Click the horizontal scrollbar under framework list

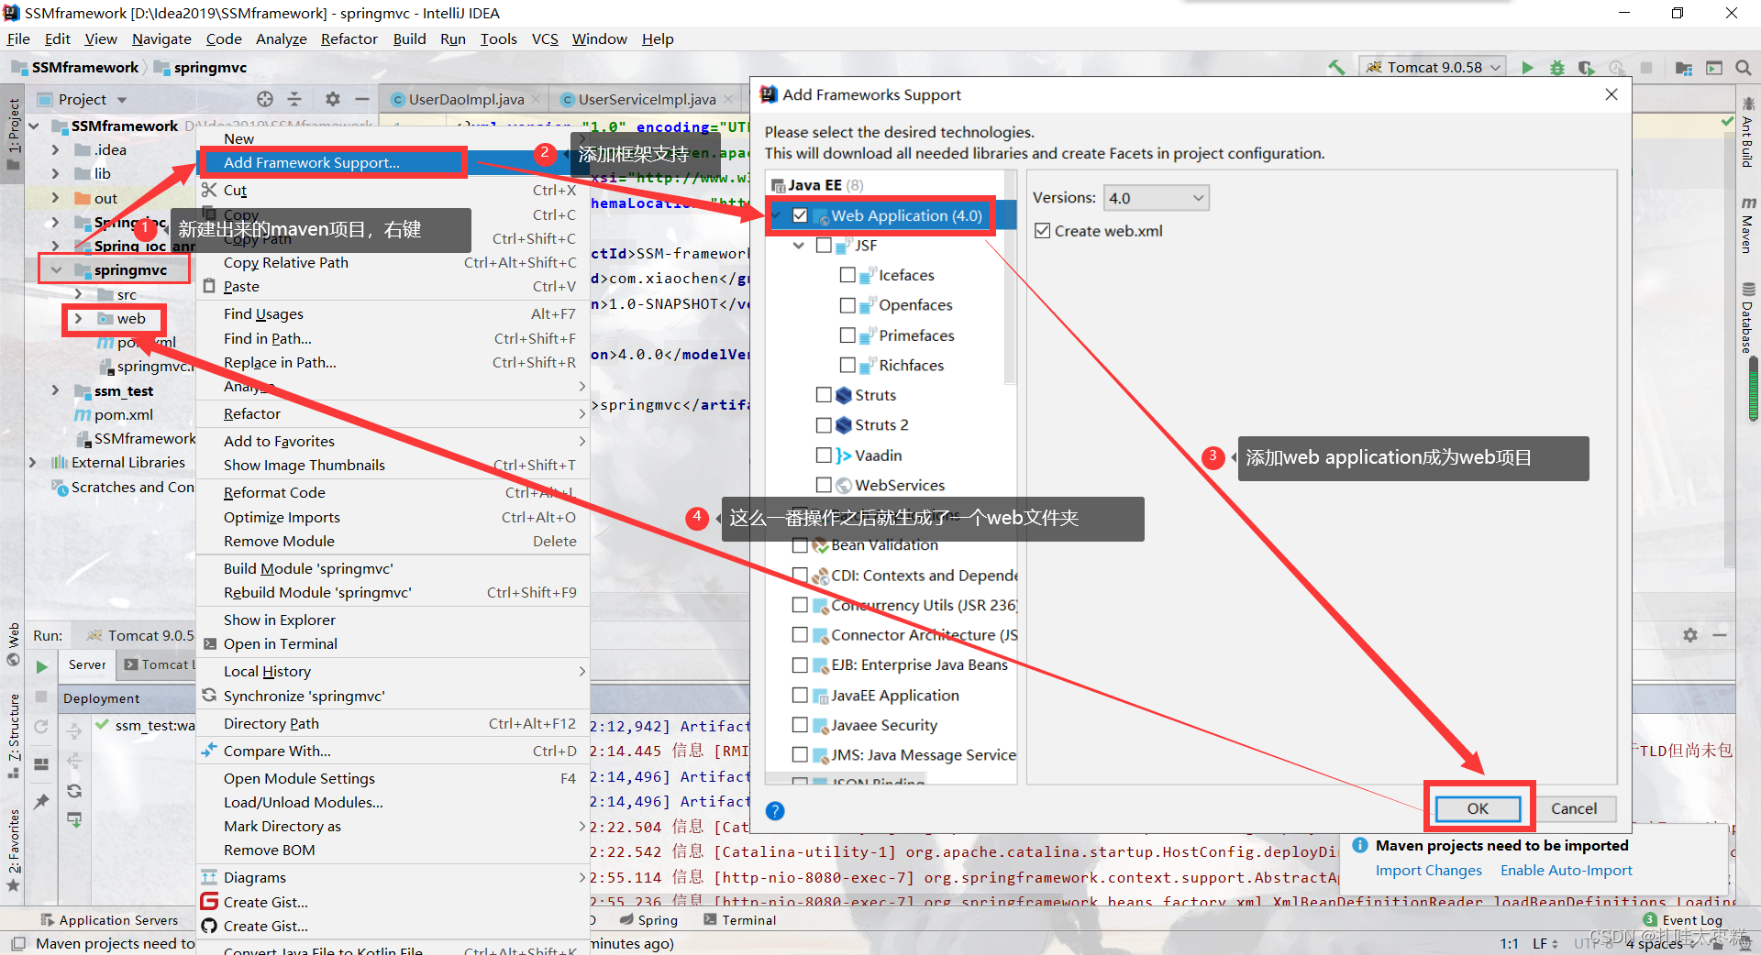[x=846, y=780]
